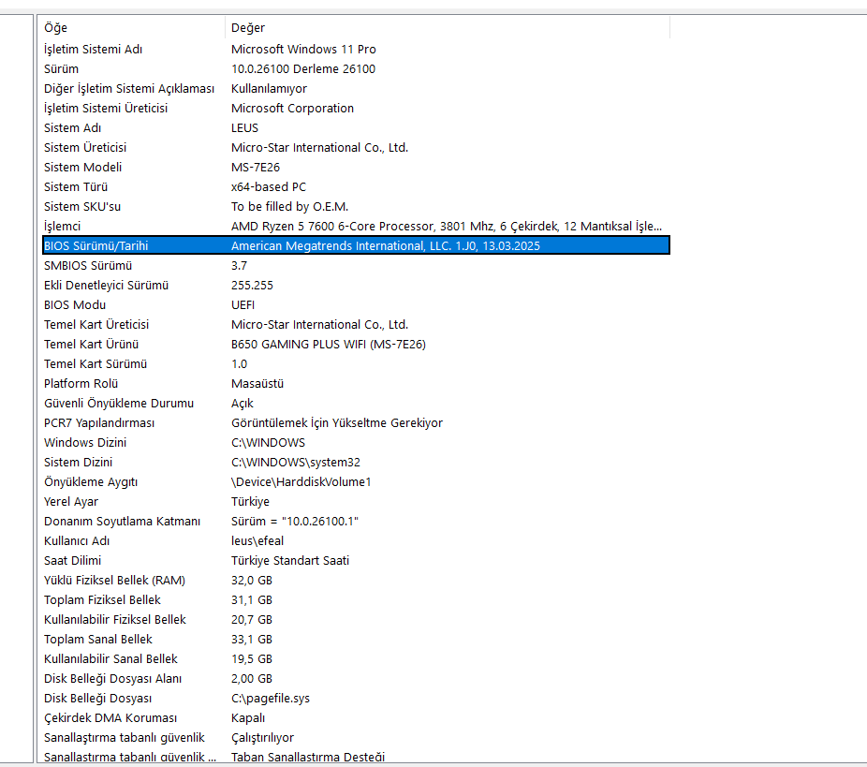This screenshot has width=867, height=767.
Task: Select the Sistem Modeli row MS-7E26
Action: pyautogui.click(x=356, y=167)
